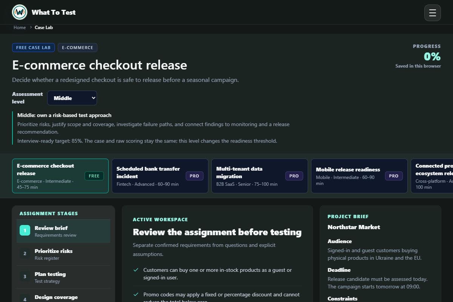This screenshot has width=453, height=302.
Task: Go to the Home breadcrumb
Action: click(x=20, y=28)
